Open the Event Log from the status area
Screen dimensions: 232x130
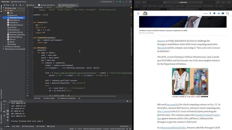click(x=124, y=126)
